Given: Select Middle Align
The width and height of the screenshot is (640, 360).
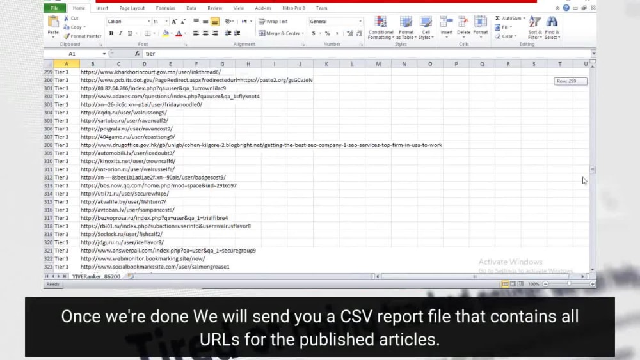Looking at the screenshot, I should pyautogui.click(x=205, y=21).
